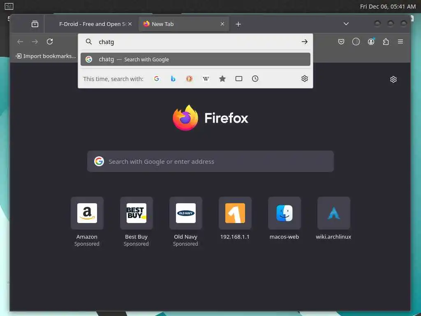This screenshot has width=421, height=316.
Task: Click Import bookmarks link
Action: pyautogui.click(x=46, y=56)
